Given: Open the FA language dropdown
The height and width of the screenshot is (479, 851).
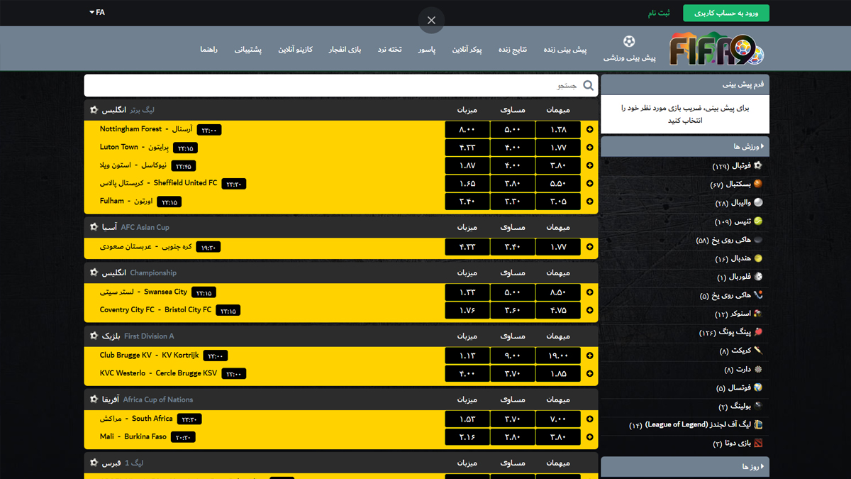Looking at the screenshot, I should pyautogui.click(x=97, y=12).
